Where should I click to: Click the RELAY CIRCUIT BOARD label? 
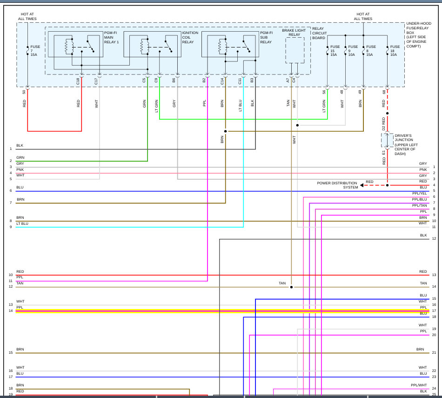[319, 33]
